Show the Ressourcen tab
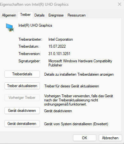The height and width of the screenshot is (144, 124). tap(77, 15)
